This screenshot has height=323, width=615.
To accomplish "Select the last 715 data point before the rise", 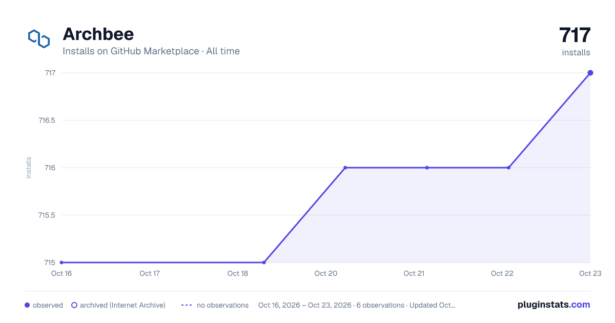I will pos(264,263).
